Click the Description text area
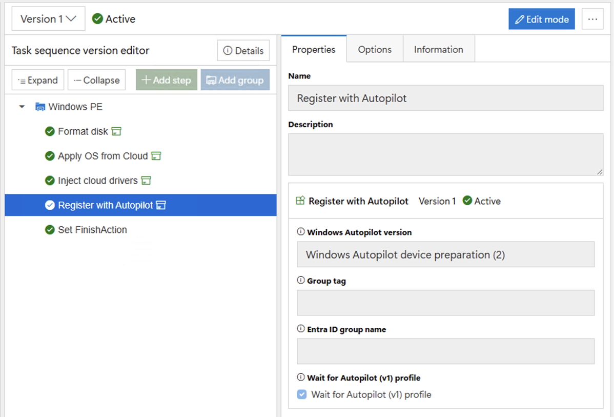The width and height of the screenshot is (614, 417). [445, 154]
